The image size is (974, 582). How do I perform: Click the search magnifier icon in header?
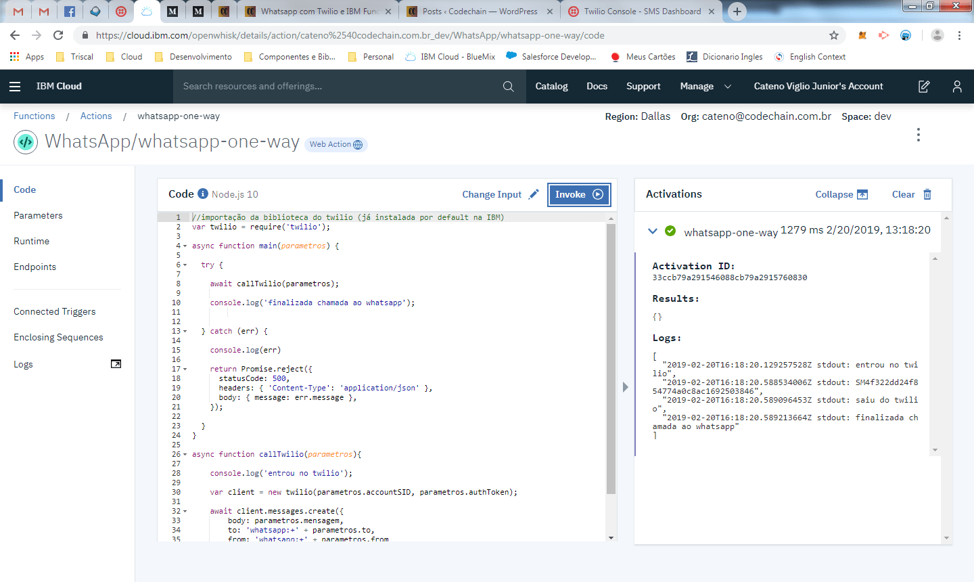coord(509,87)
